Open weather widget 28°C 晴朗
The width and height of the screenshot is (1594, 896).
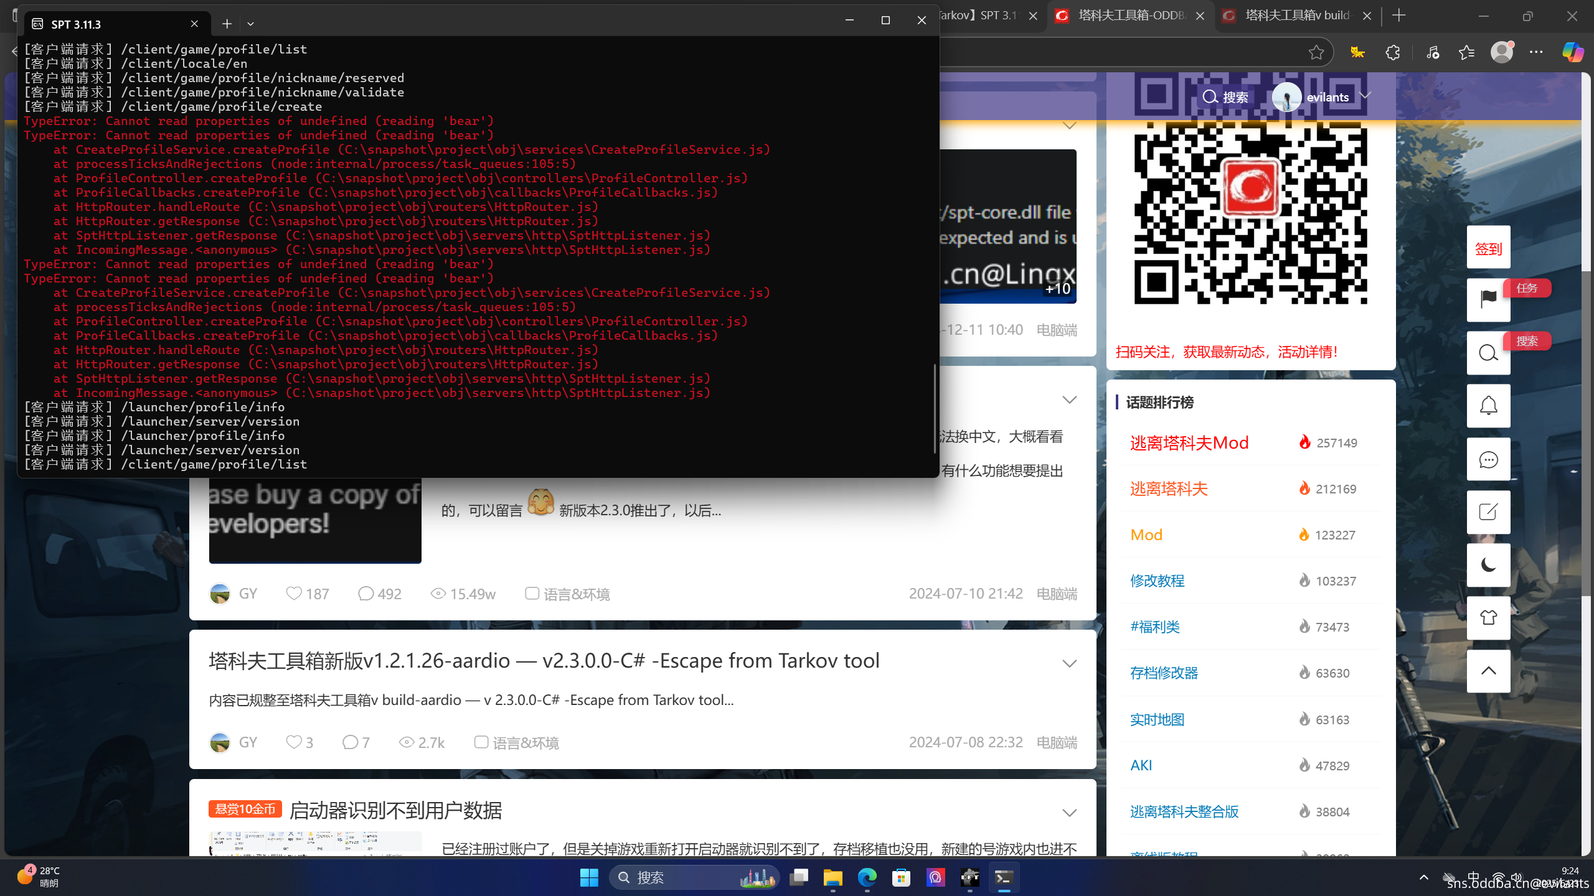39,876
